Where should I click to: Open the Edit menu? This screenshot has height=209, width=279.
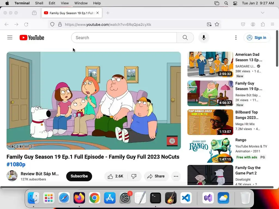[52, 3]
